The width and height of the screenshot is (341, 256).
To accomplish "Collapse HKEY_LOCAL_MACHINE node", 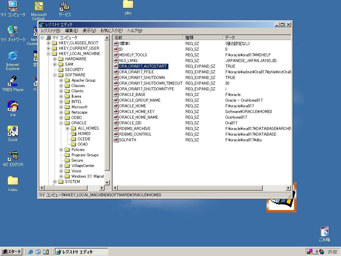I will pos(49,54).
